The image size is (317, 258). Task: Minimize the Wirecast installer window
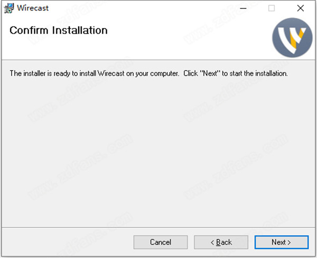243,8
